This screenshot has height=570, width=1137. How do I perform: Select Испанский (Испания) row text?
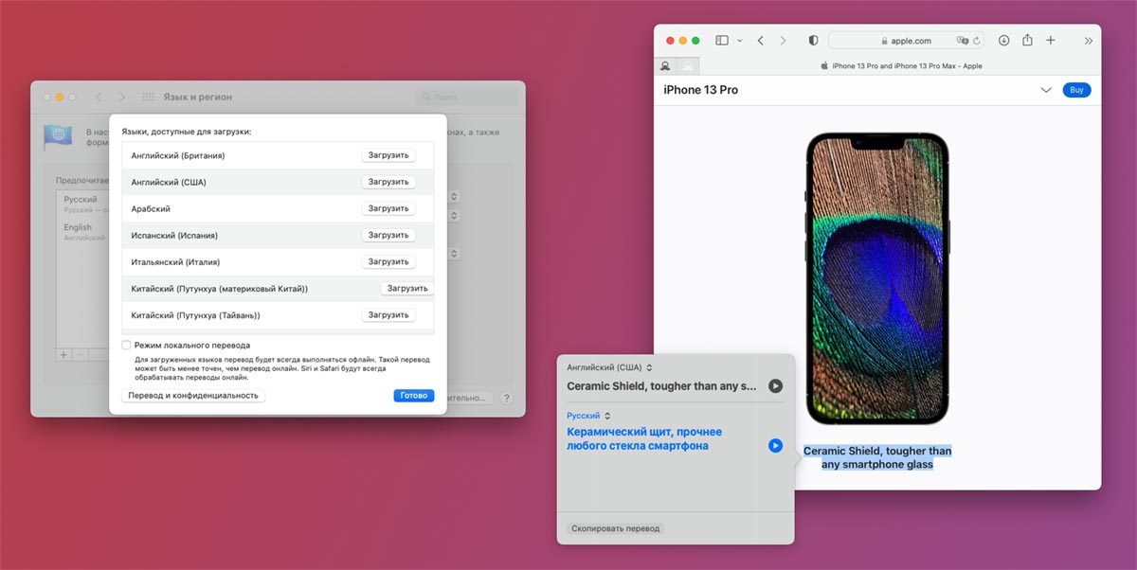(x=174, y=235)
